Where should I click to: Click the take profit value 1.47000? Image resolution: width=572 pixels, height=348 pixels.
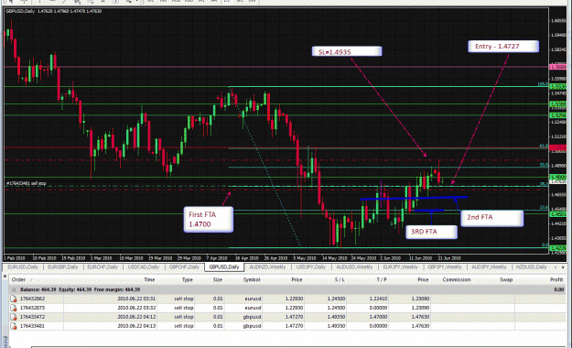pos(378,317)
